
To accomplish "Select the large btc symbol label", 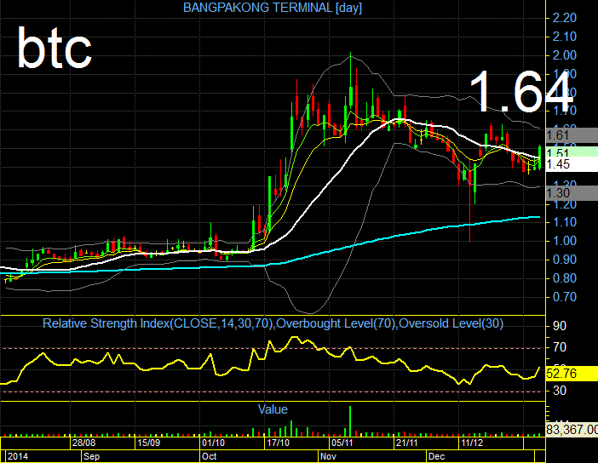I will tap(55, 49).
